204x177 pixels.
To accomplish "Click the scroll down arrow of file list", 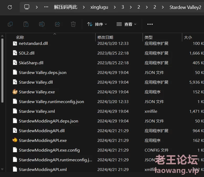I will coord(2,169).
